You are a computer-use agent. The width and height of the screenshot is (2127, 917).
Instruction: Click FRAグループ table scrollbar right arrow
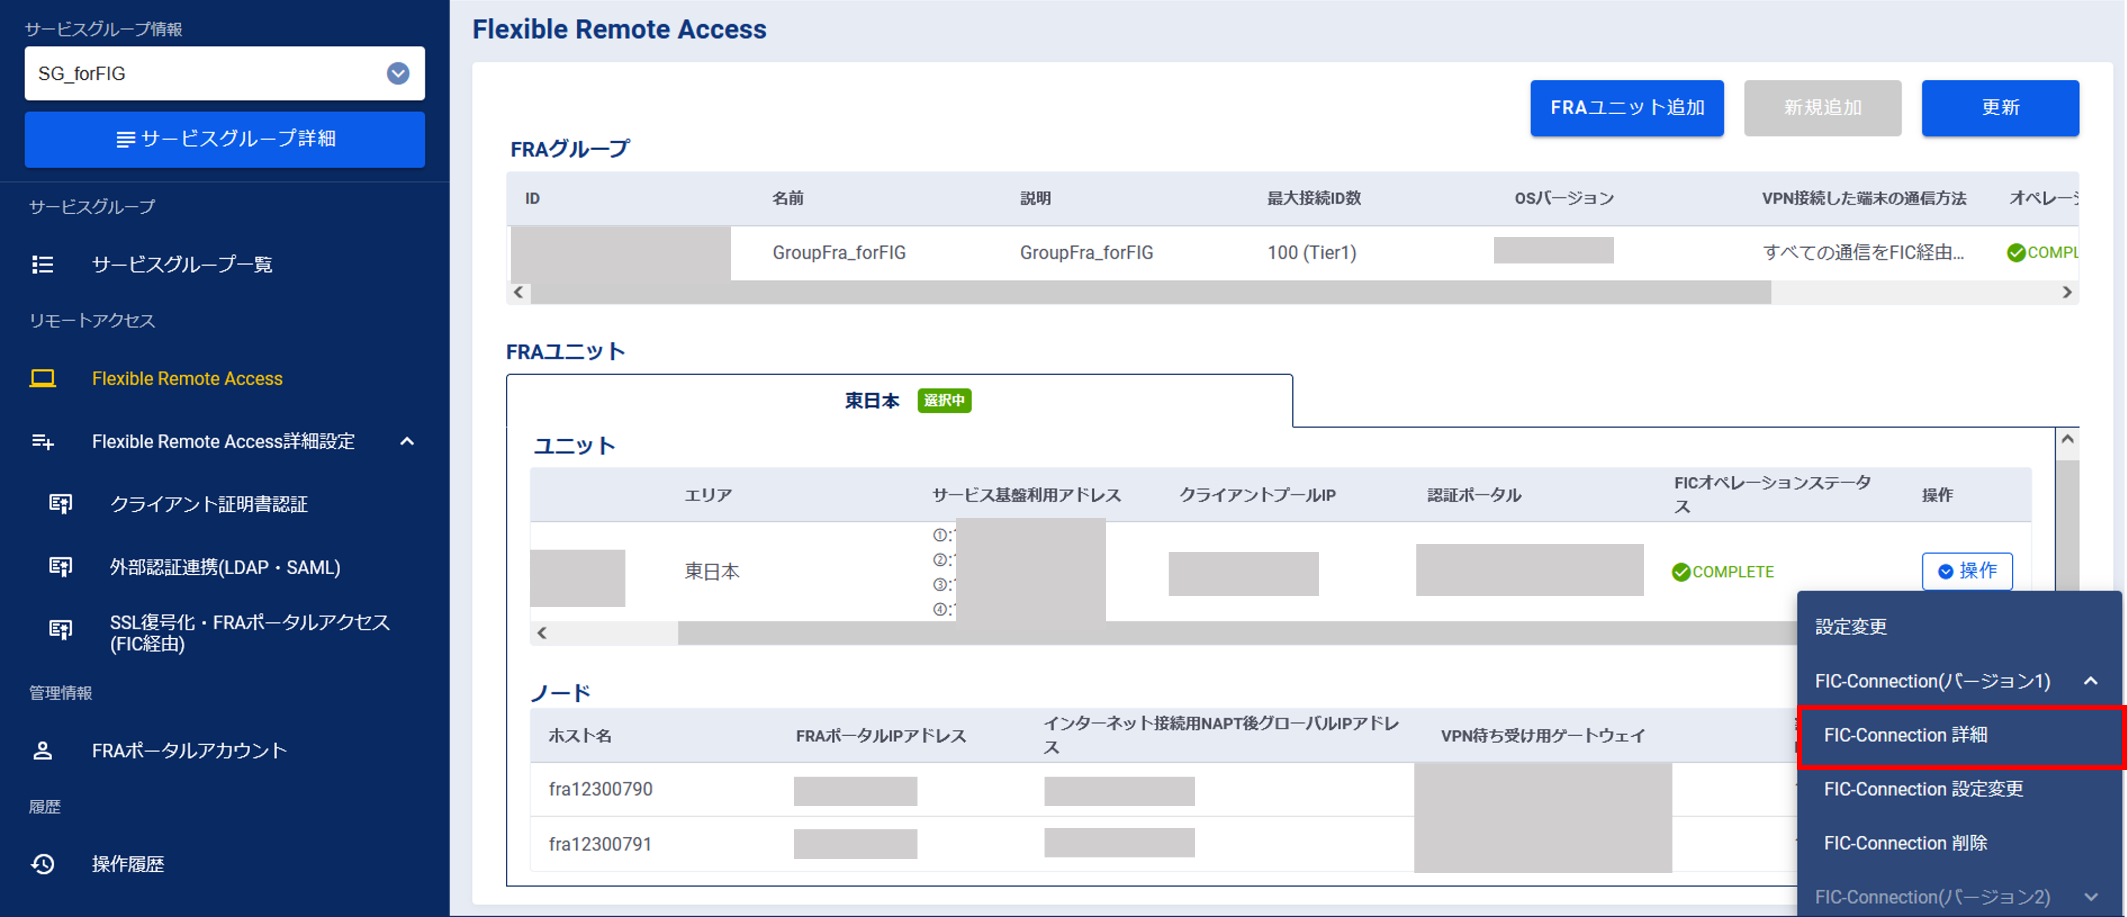pyautogui.click(x=2067, y=292)
